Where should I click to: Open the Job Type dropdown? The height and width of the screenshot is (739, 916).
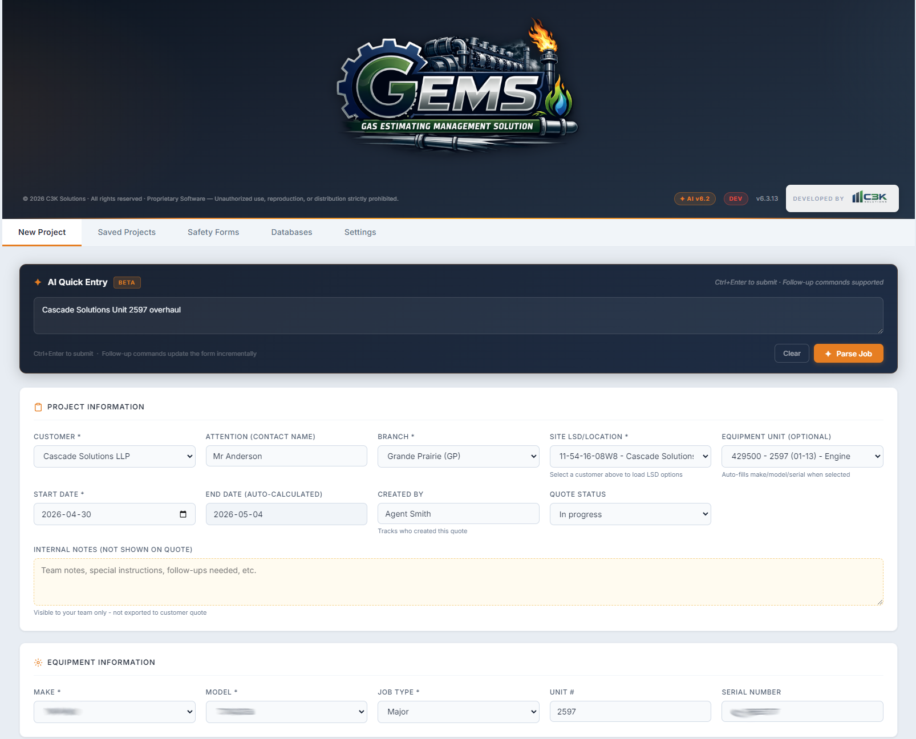point(459,712)
